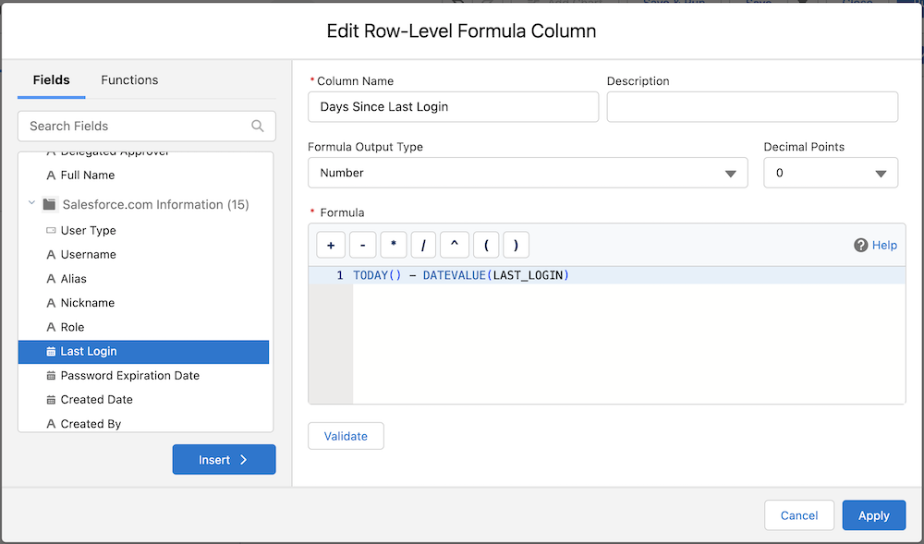Insert the divide slash operator

(x=423, y=245)
